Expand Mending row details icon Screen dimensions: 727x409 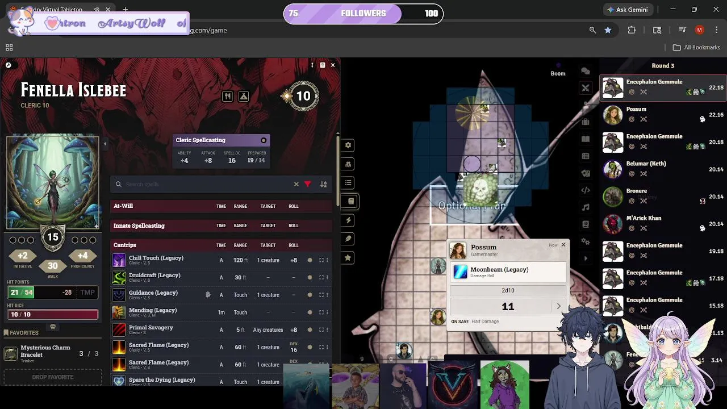321,312
